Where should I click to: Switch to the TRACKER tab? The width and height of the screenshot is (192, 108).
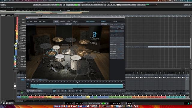pos(75,22)
